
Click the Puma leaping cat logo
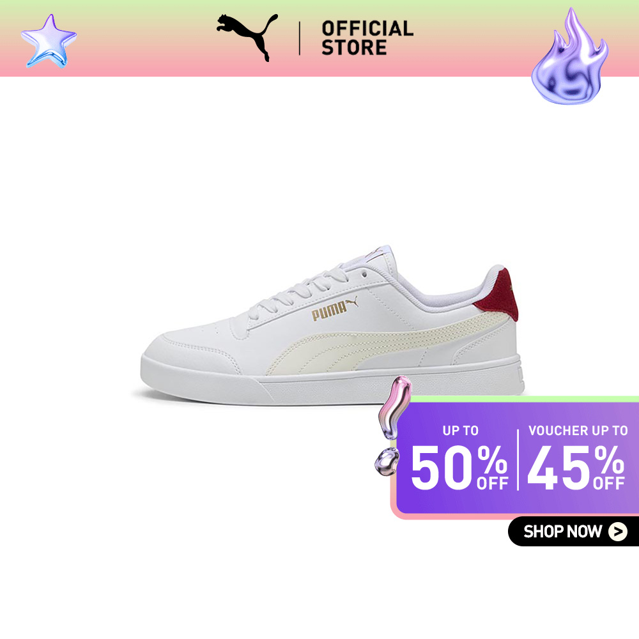pos(247,38)
